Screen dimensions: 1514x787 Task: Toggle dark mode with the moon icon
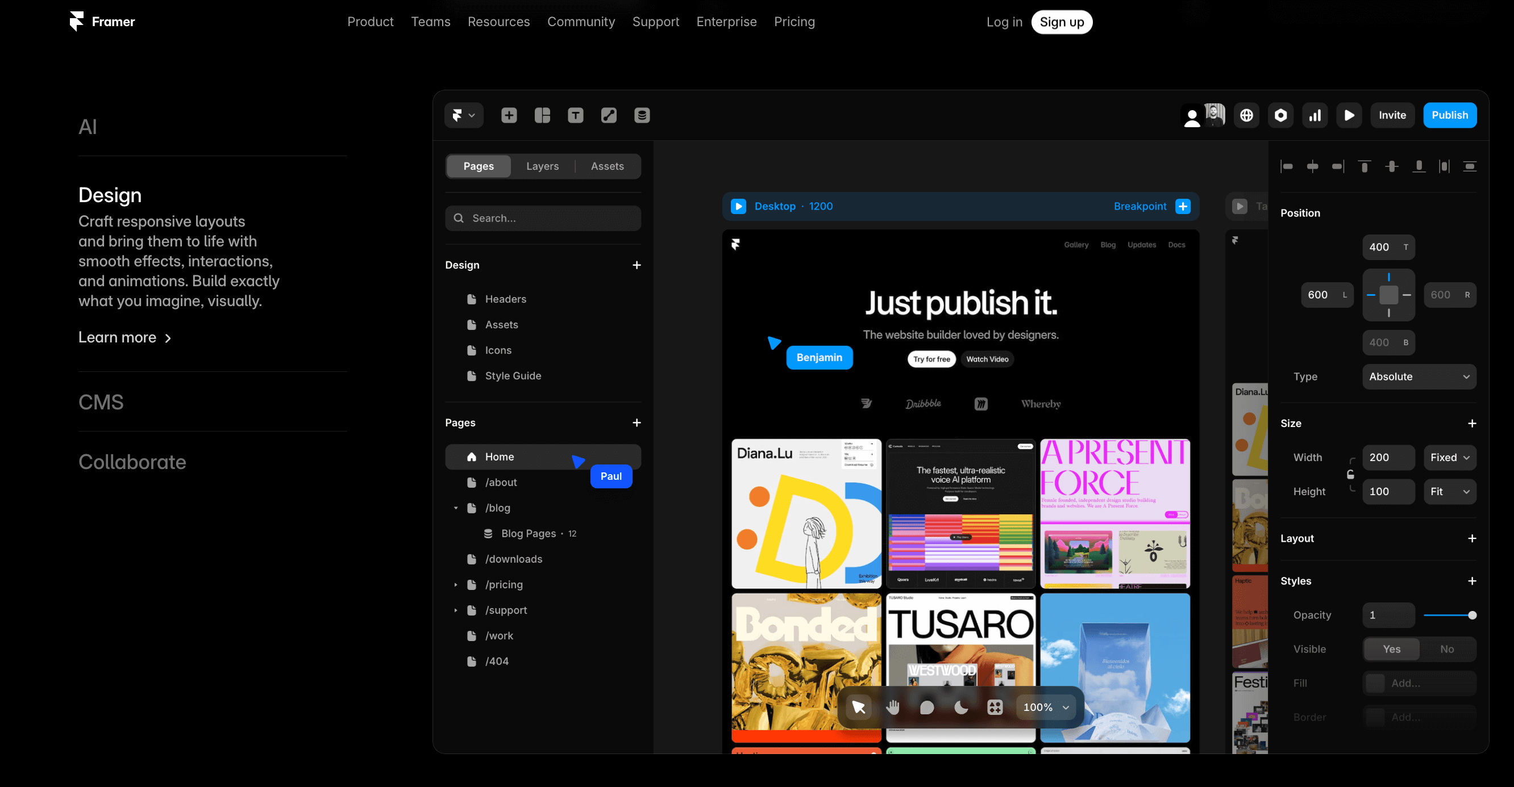pos(961,707)
